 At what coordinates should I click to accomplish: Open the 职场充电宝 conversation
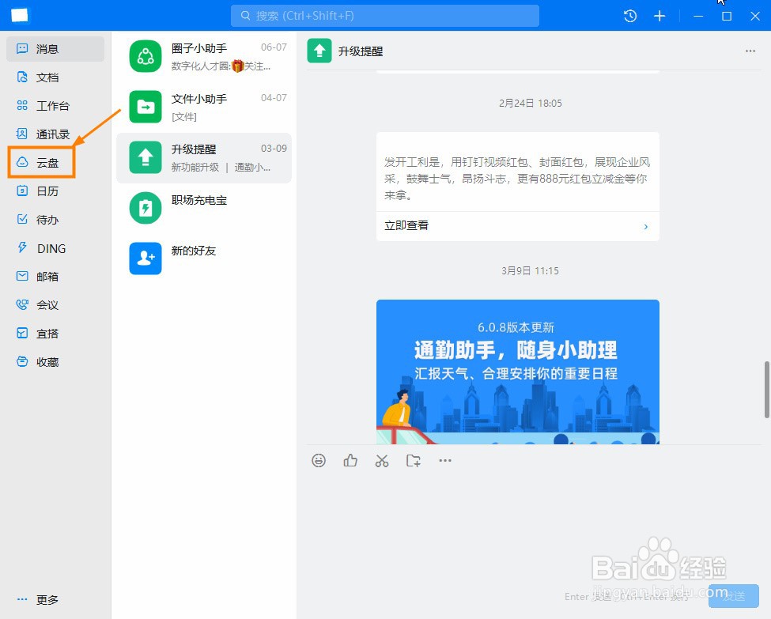tap(204, 208)
